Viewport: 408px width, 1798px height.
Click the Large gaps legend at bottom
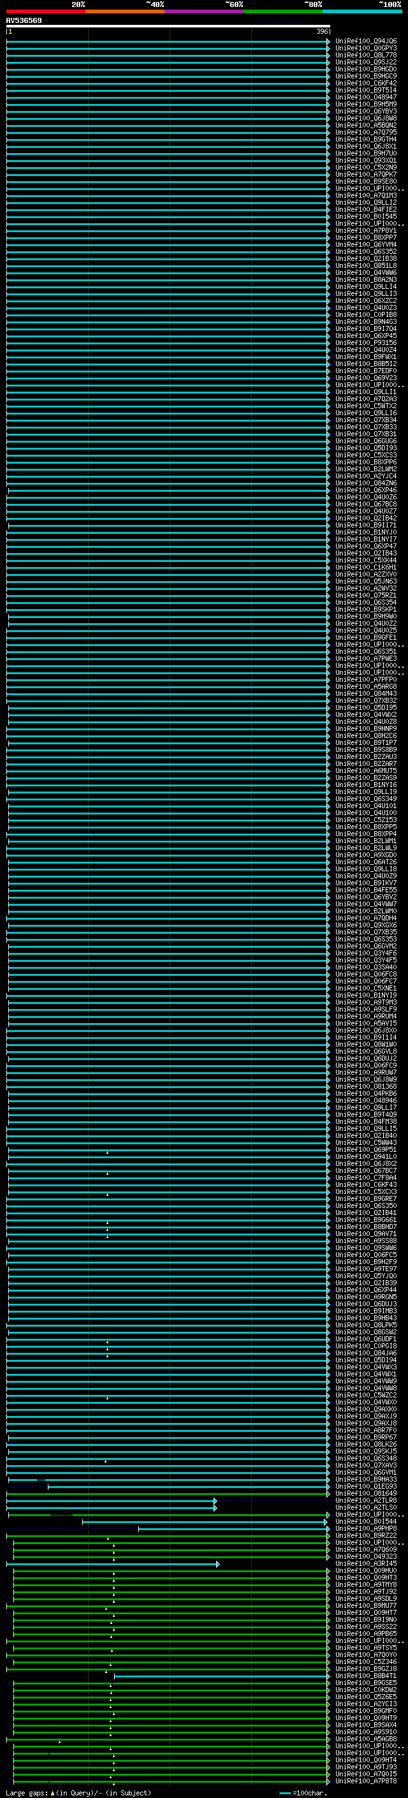pyautogui.click(x=78, y=1792)
